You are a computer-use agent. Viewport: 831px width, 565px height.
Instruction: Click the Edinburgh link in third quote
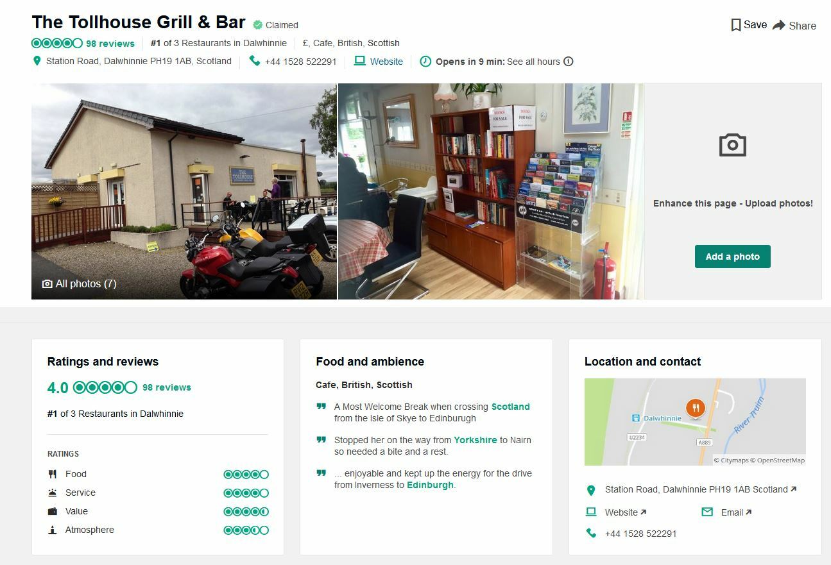pyautogui.click(x=430, y=485)
